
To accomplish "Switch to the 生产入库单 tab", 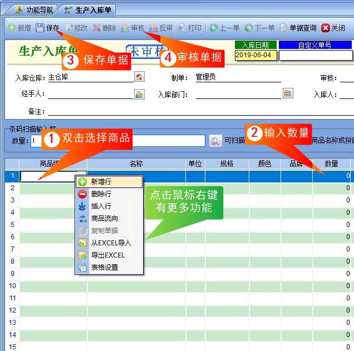I will pyautogui.click(x=87, y=10).
